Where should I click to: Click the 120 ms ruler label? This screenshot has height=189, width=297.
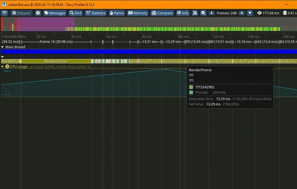coord(218,37)
